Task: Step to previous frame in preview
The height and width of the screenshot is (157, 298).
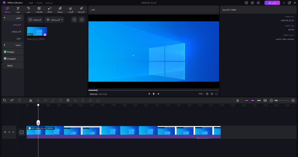Action: [x=149, y=94]
